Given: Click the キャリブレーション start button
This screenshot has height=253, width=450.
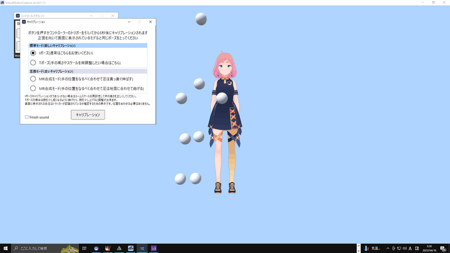Looking at the screenshot, I should [x=88, y=115].
